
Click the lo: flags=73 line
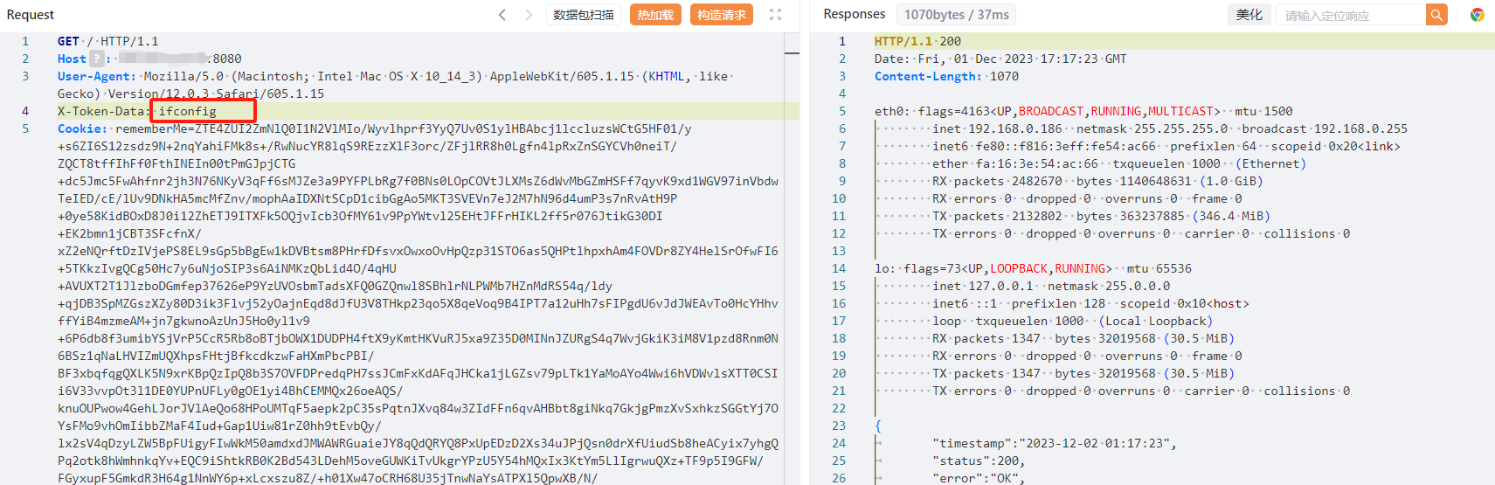pyautogui.click(x=1033, y=268)
